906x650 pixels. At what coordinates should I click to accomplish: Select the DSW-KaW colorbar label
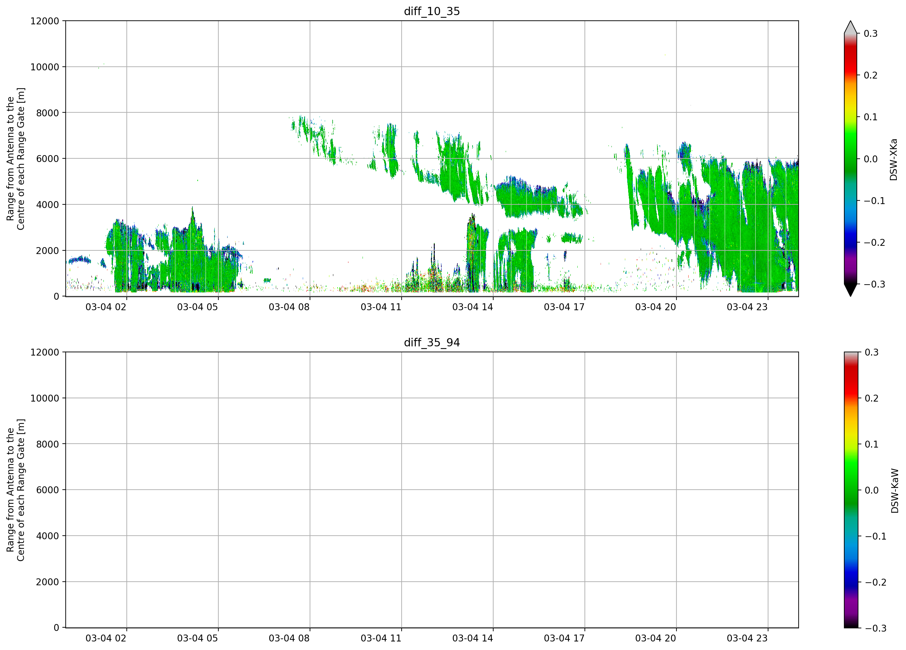[x=895, y=491]
